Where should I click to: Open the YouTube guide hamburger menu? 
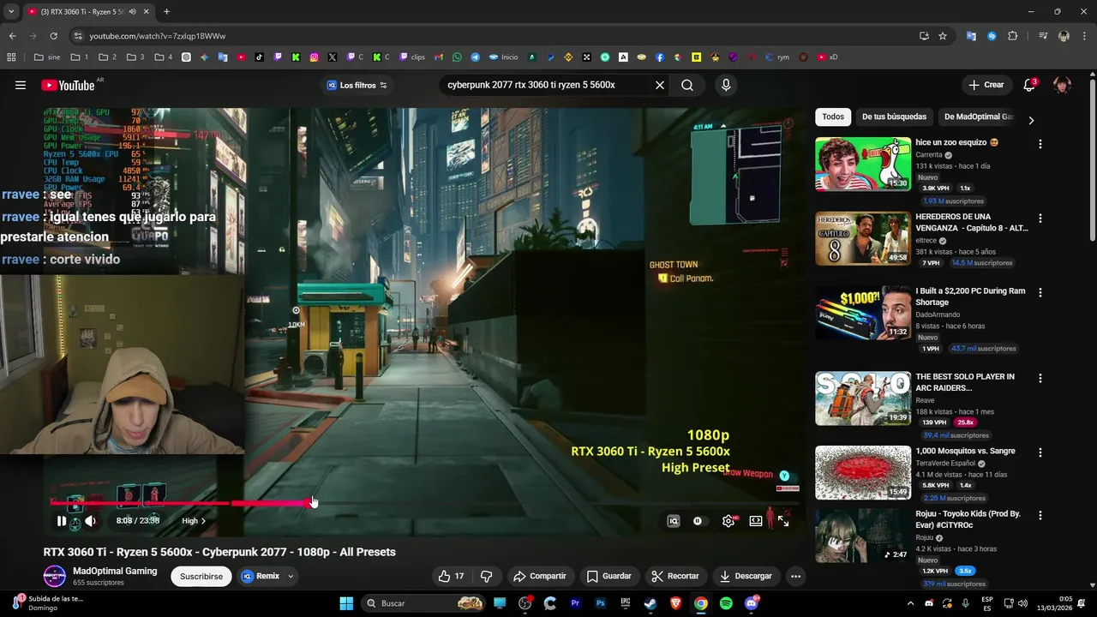pyautogui.click(x=21, y=85)
